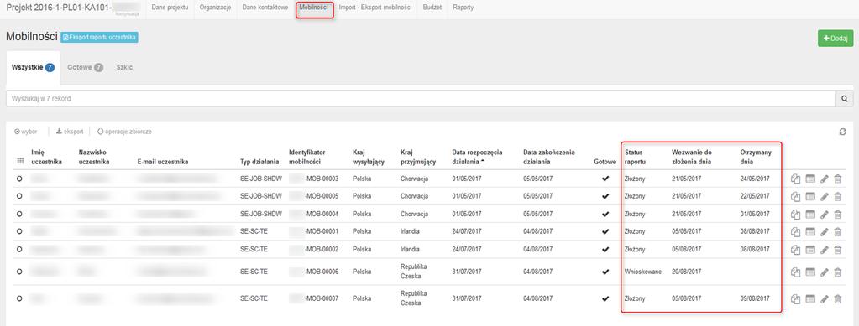Screen dimensions: 859x326
Task: Open the Mobilności menu item
Action: point(313,8)
